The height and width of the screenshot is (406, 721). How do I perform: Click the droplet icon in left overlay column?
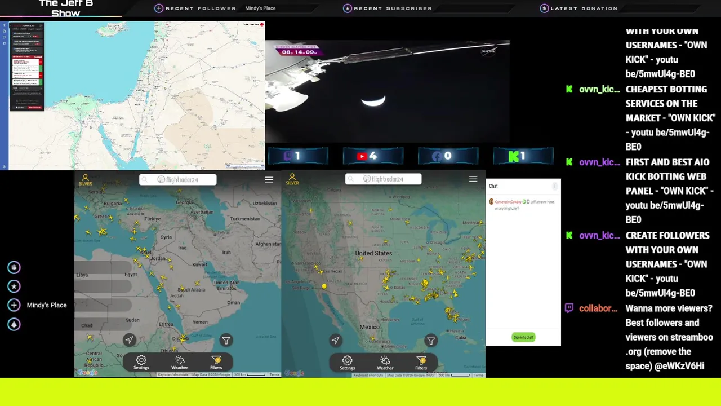click(14, 324)
